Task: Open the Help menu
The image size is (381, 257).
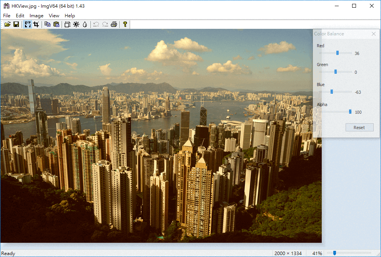Action: [70, 15]
